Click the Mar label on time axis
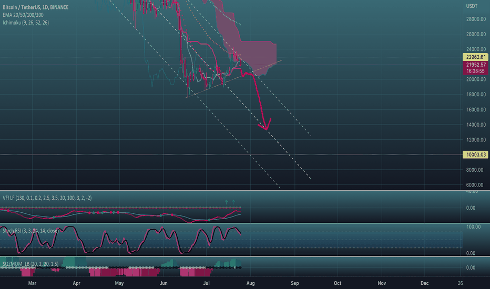The width and height of the screenshot is (490, 289). pyautogui.click(x=32, y=283)
